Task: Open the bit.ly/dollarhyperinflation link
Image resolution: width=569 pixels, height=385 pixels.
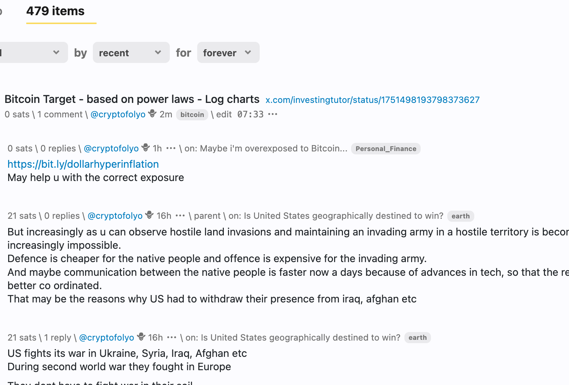Action: 83,164
